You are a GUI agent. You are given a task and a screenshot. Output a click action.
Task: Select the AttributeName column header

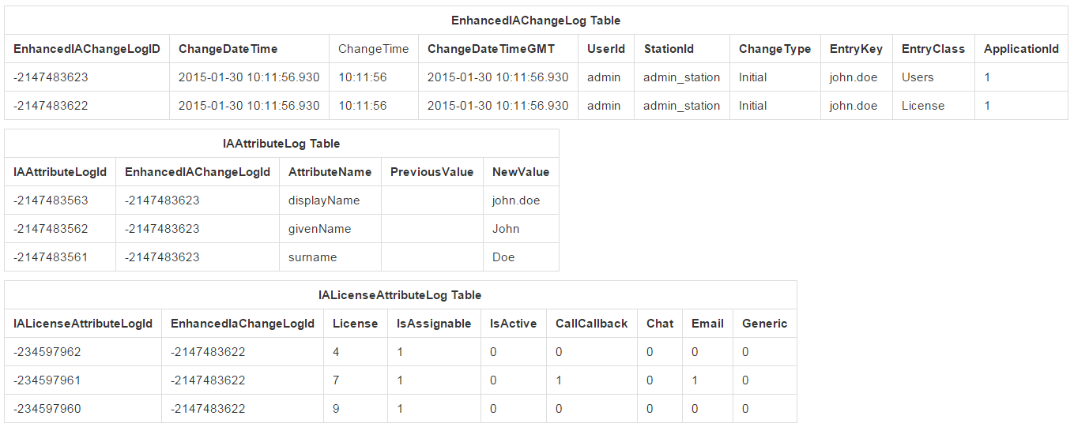[x=330, y=172]
